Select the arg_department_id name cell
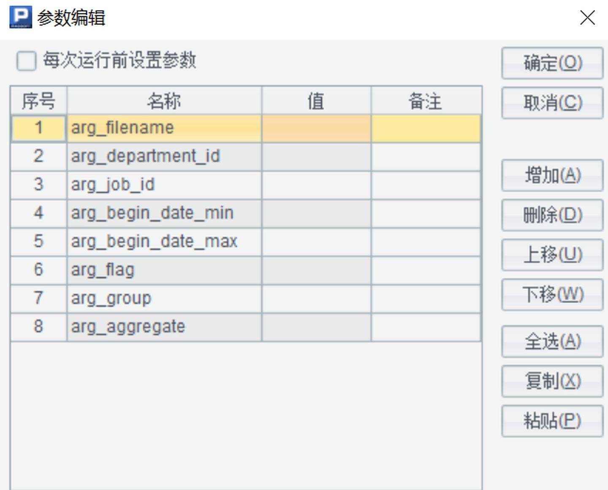 coord(164,157)
